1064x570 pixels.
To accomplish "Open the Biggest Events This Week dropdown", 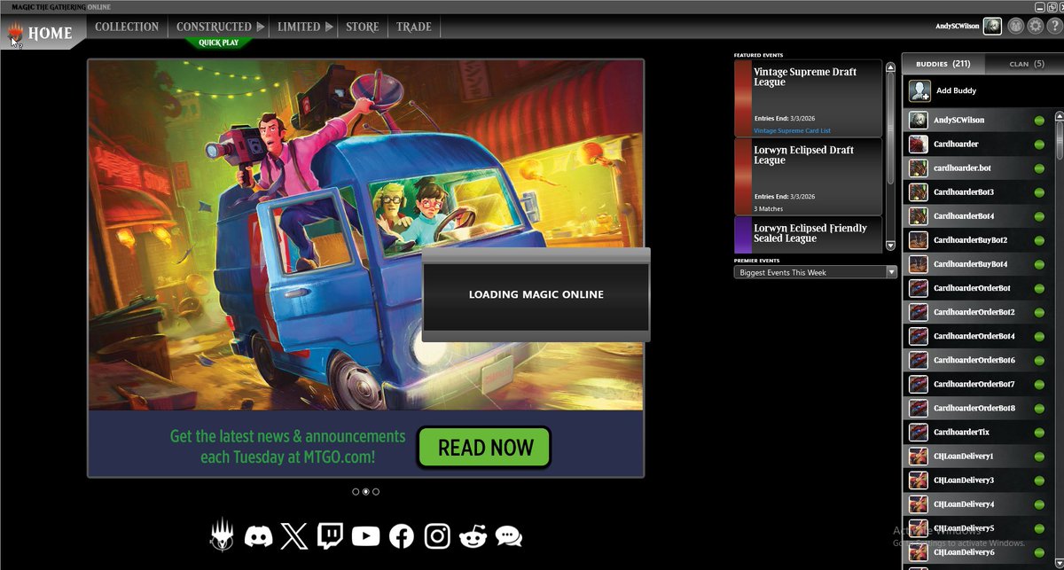I will [x=816, y=272].
